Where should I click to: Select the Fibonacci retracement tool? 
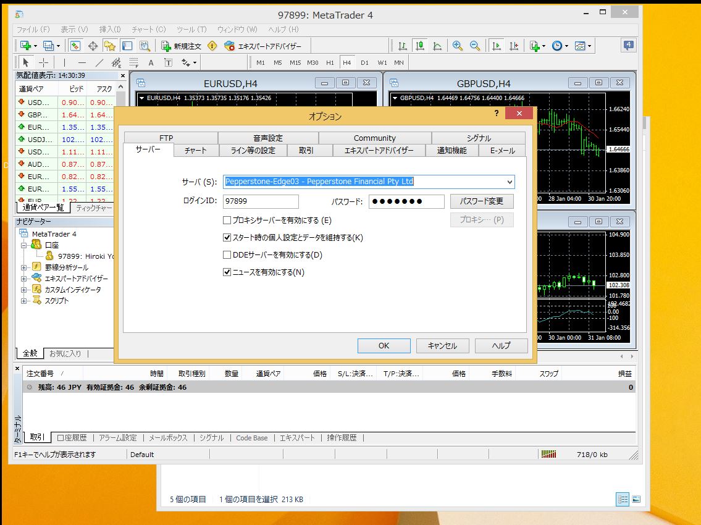[x=133, y=62]
